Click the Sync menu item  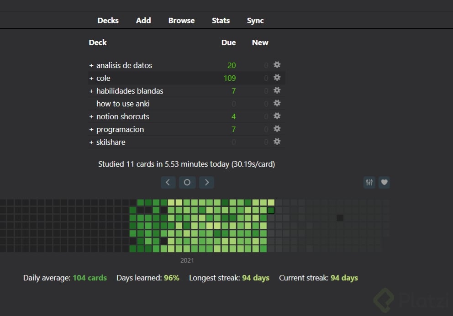255,21
